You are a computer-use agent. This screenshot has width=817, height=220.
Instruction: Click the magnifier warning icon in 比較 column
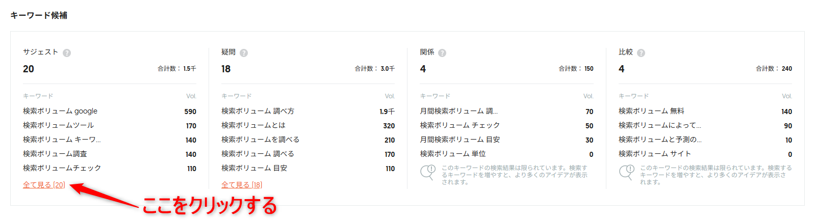627,172
